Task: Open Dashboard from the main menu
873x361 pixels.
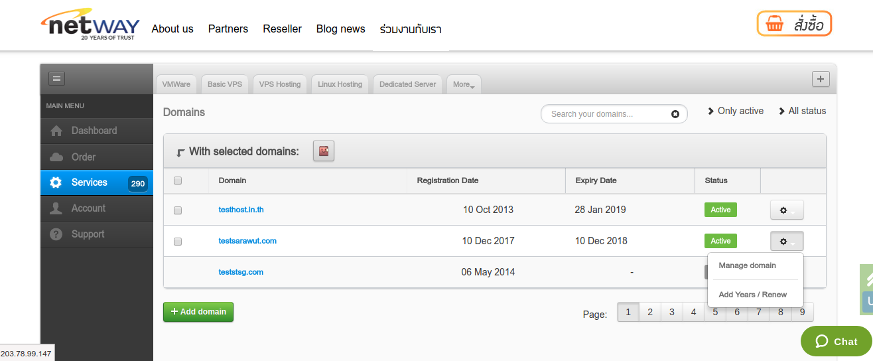Action: (x=97, y=131)
